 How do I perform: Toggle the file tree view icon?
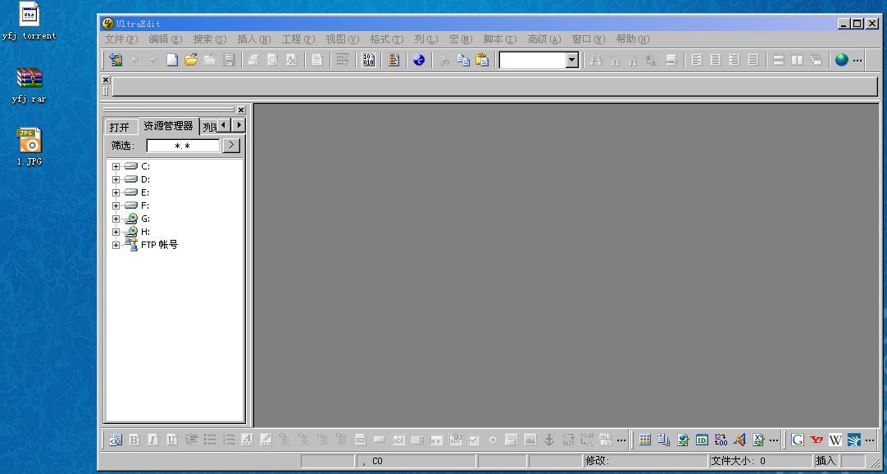[116, 59]
